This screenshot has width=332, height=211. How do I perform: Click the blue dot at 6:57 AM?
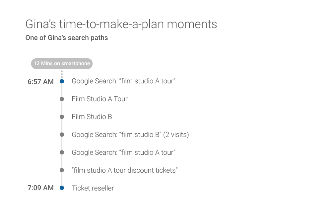tap(62, 81)
